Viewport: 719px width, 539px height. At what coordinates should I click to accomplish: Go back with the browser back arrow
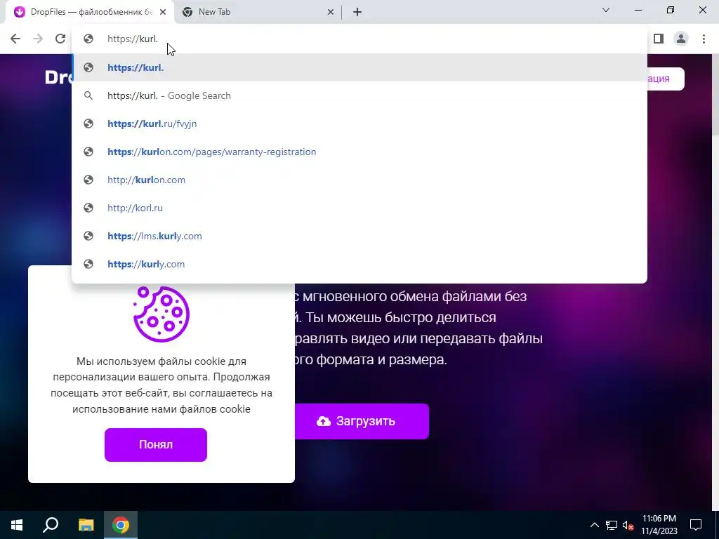(15, 39)
